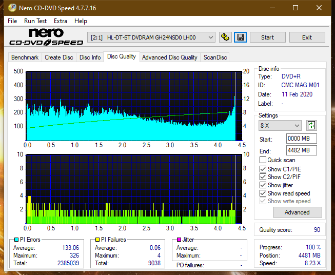Click the save floppy disk icon
Viewport: 335px width, 275px height.
point(241,37)
